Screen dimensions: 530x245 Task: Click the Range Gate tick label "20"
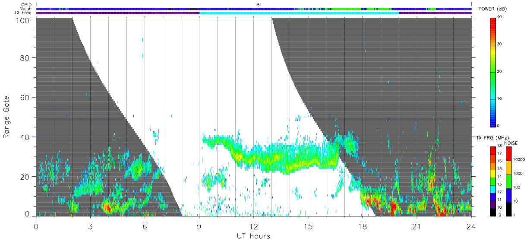25,176
